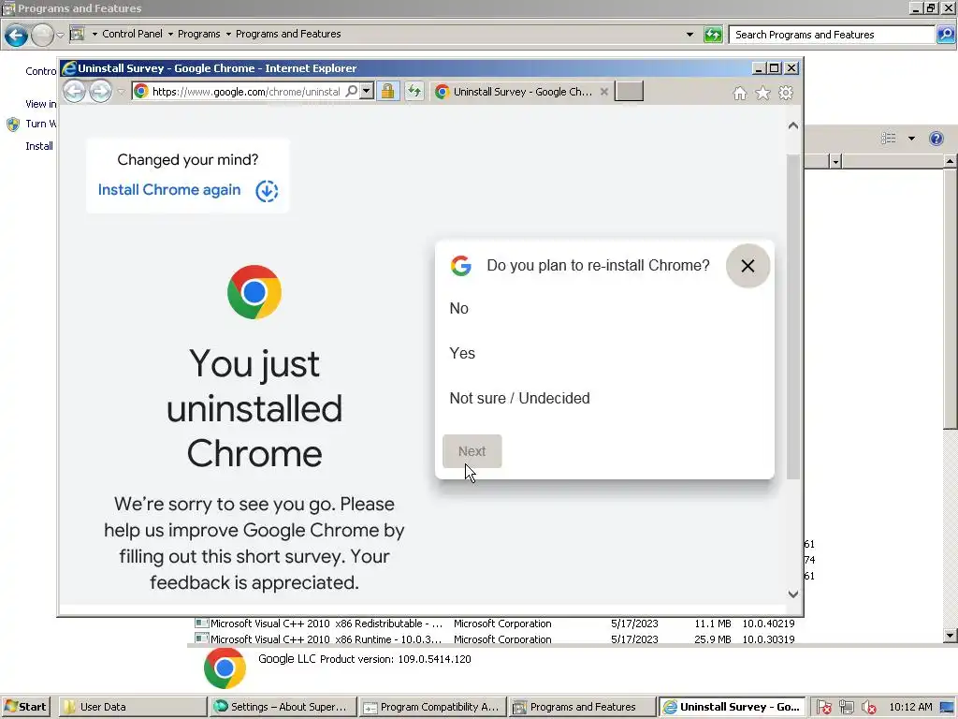
Task: Click the IE Home icon
Action: 739,93
